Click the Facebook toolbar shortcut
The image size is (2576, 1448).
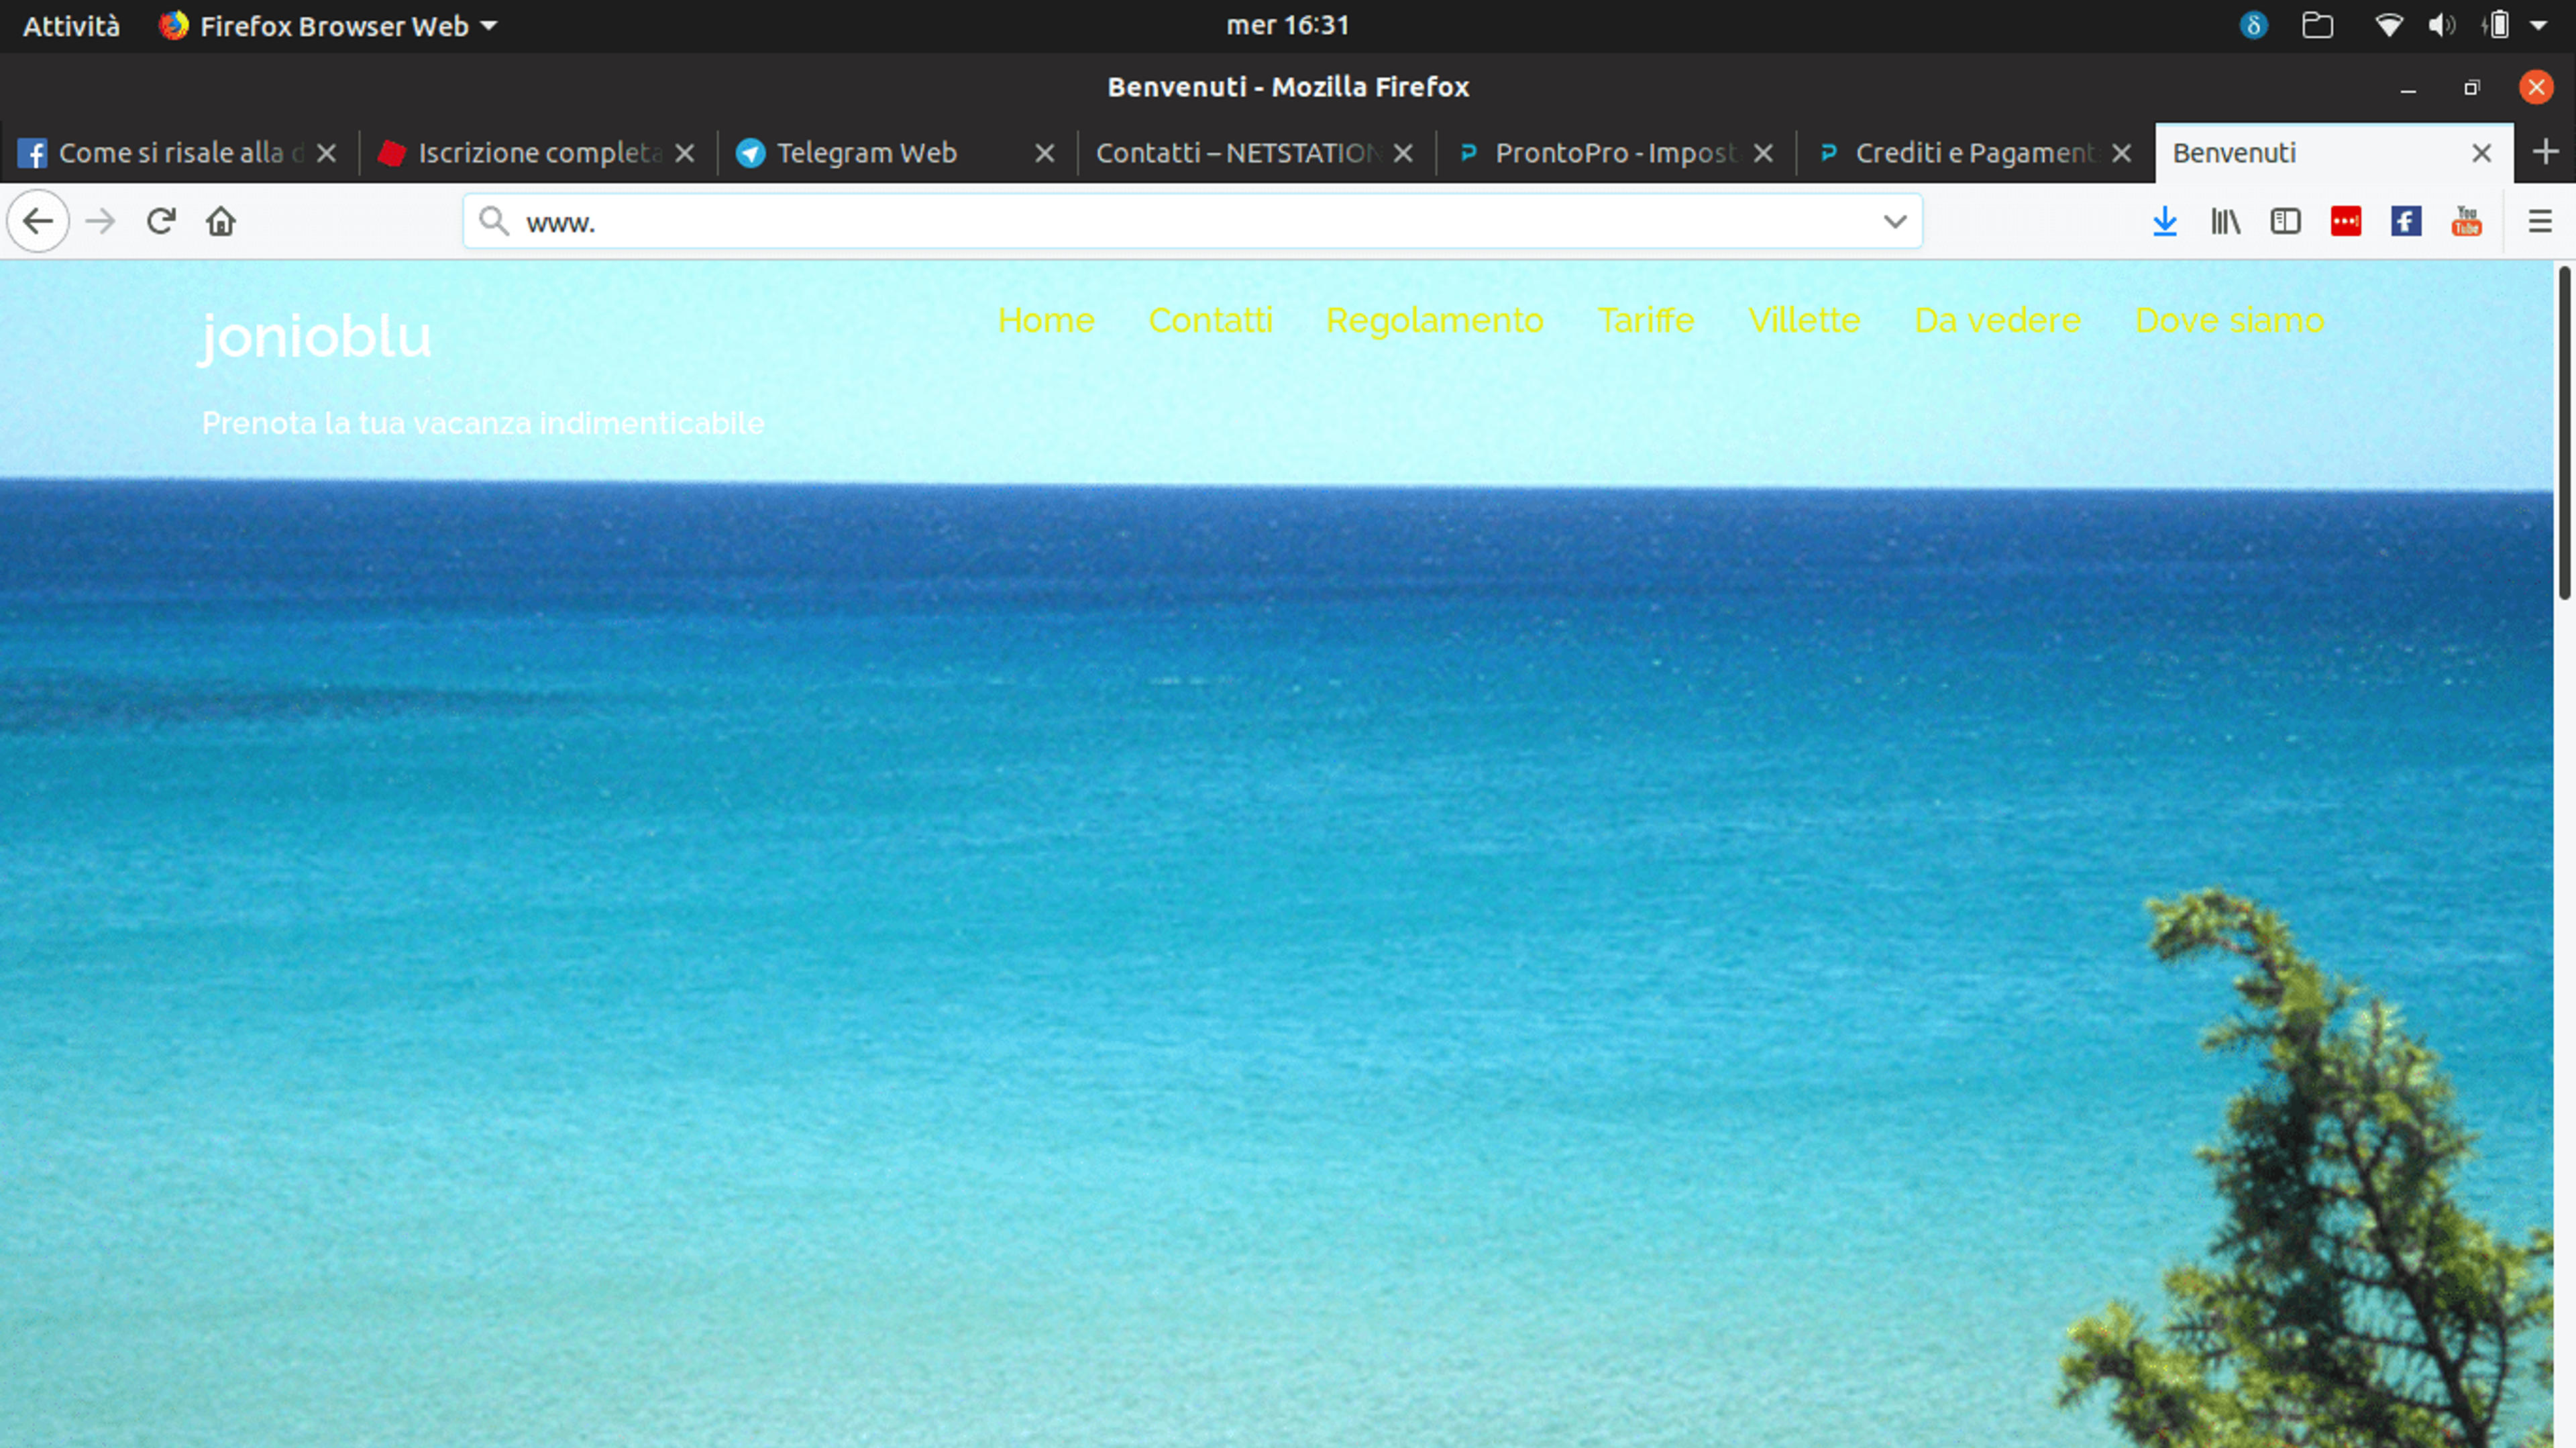[2406, 221]
